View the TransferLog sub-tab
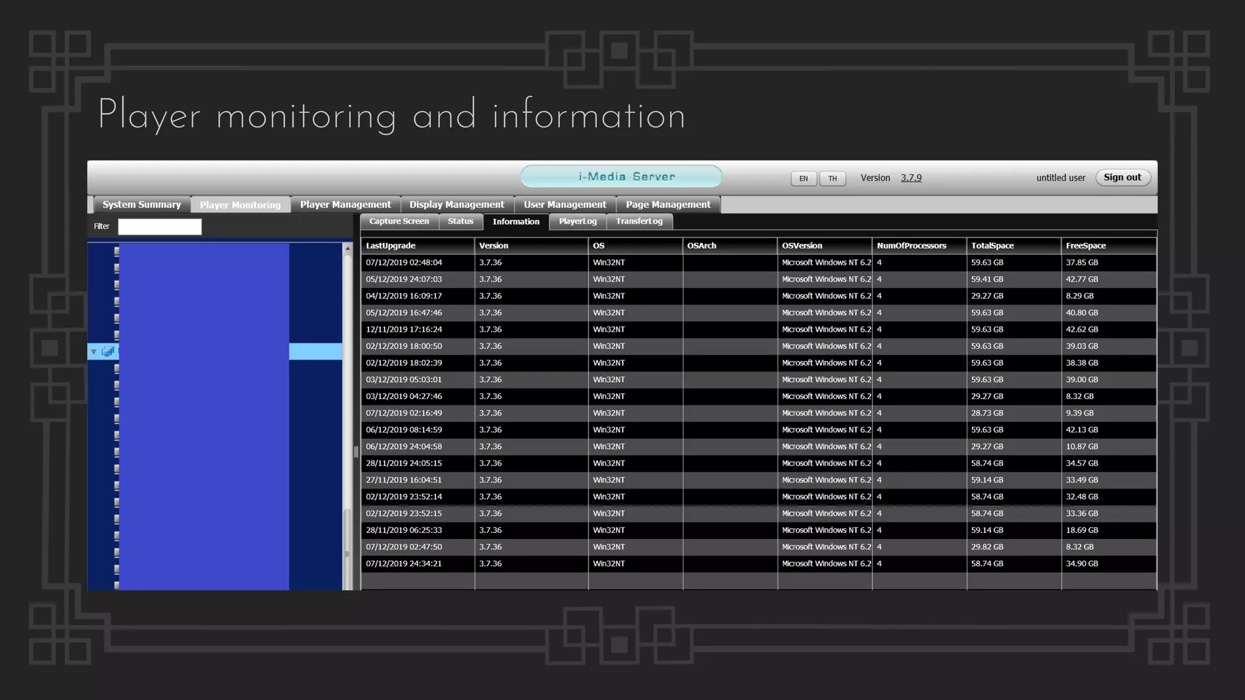Screen dimensions: 1245x700 tap(639, 221)
